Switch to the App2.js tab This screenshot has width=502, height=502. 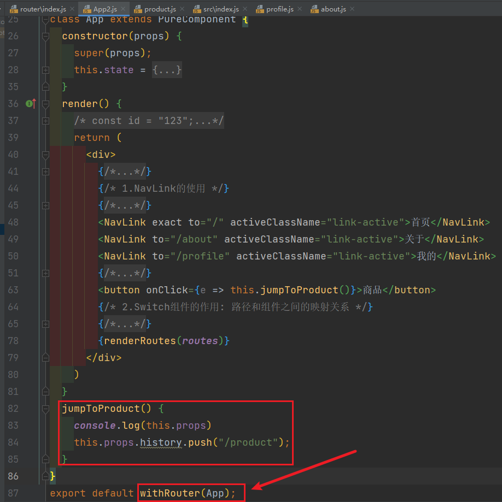105,9
